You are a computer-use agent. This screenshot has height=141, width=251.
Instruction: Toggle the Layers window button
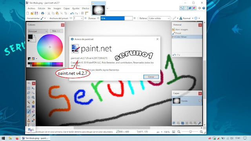pos(190,8)
